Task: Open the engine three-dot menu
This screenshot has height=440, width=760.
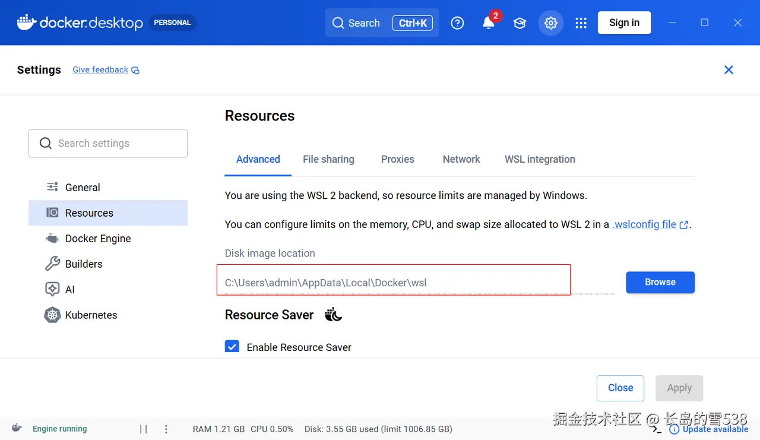Action: 166,429
